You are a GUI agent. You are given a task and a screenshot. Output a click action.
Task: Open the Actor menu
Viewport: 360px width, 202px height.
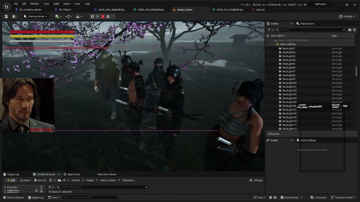click(77, 4)
